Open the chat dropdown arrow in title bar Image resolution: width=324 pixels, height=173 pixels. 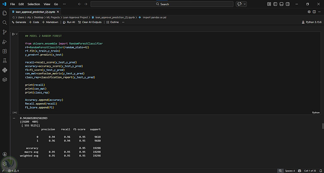244,4
